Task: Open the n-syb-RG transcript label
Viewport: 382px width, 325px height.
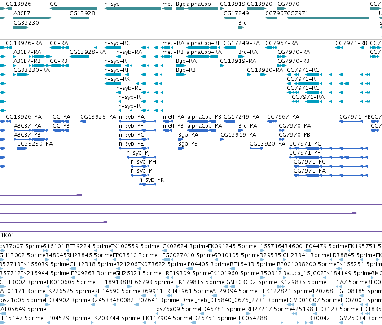Action: point(118,43)
